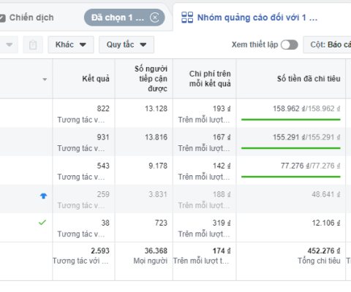
Task: Click the ad set grid icon
Action: pyautogui.click(x=187, y=18)
